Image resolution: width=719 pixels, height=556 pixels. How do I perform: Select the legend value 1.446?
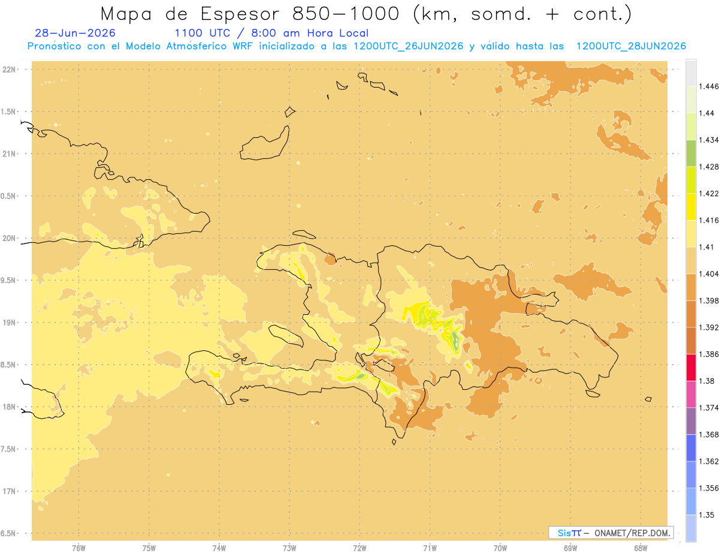[x=709, y=86]
